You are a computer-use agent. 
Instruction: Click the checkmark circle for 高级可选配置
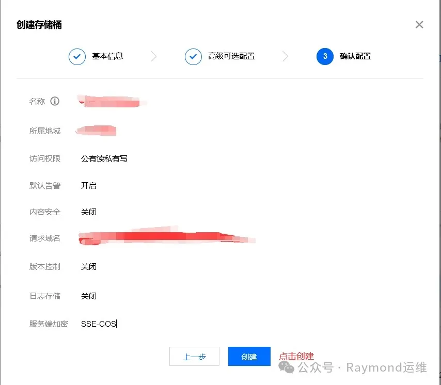click(x=193, y=56)
